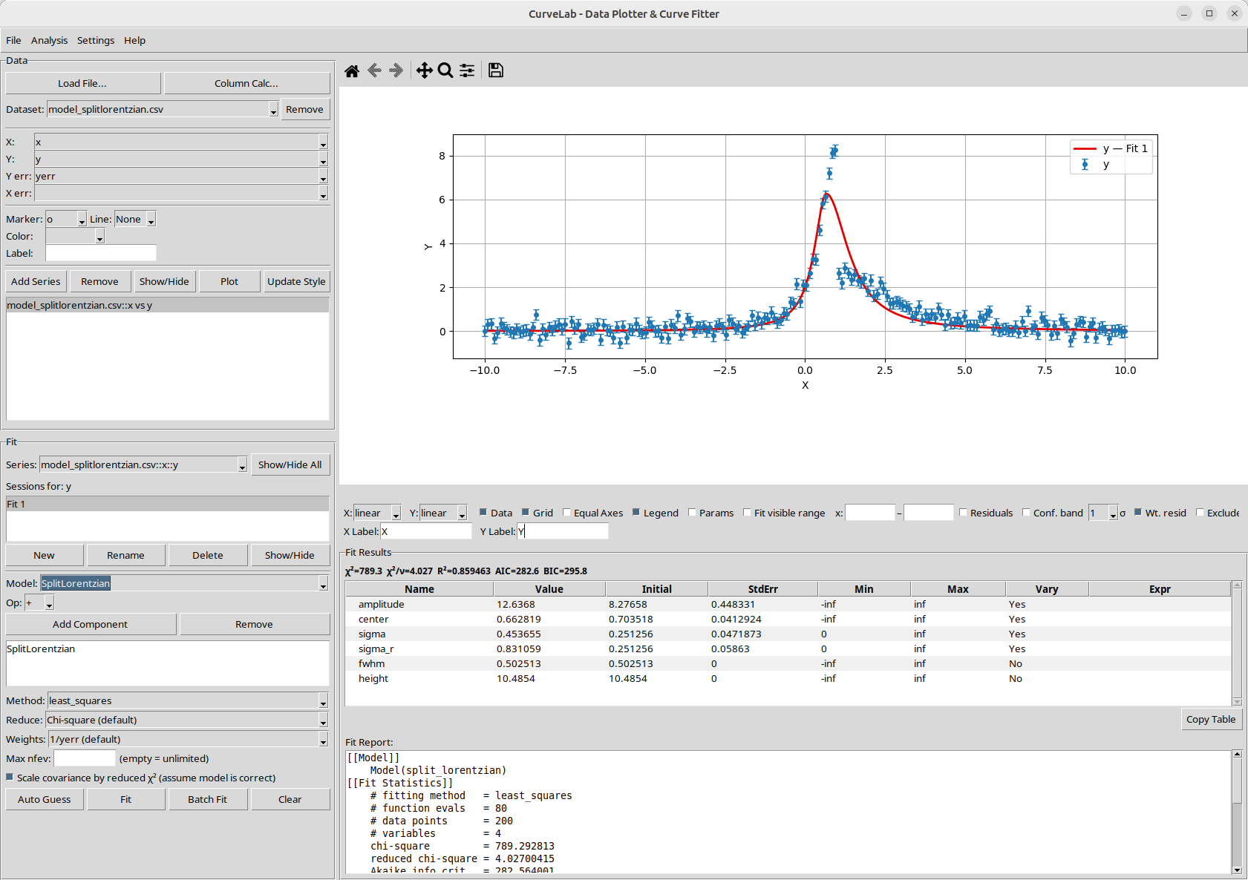The height and width of the screenshot is (880, 1248).
Task: Activate the Zoom magnifier tool
Action: tap(445, 70)
